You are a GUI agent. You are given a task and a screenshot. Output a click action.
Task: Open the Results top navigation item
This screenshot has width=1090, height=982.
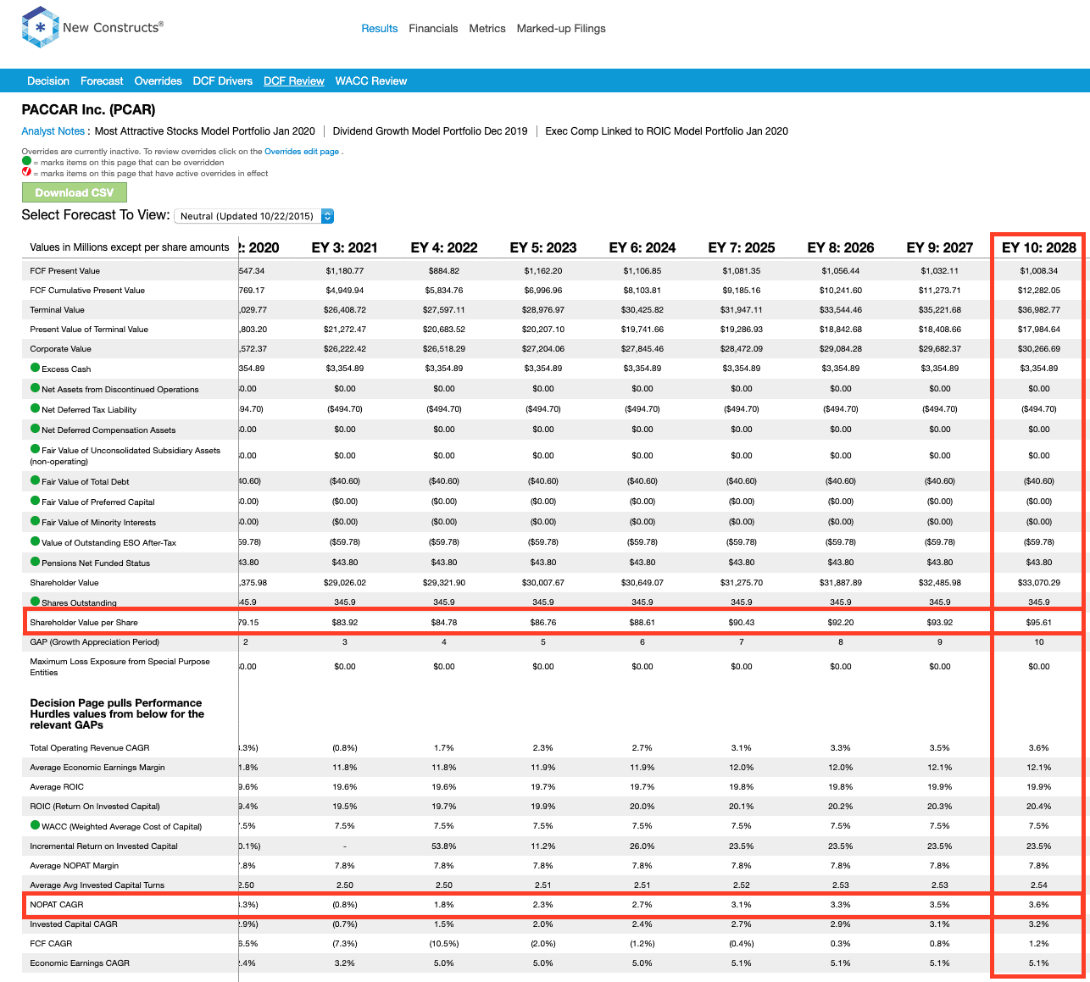379,28
